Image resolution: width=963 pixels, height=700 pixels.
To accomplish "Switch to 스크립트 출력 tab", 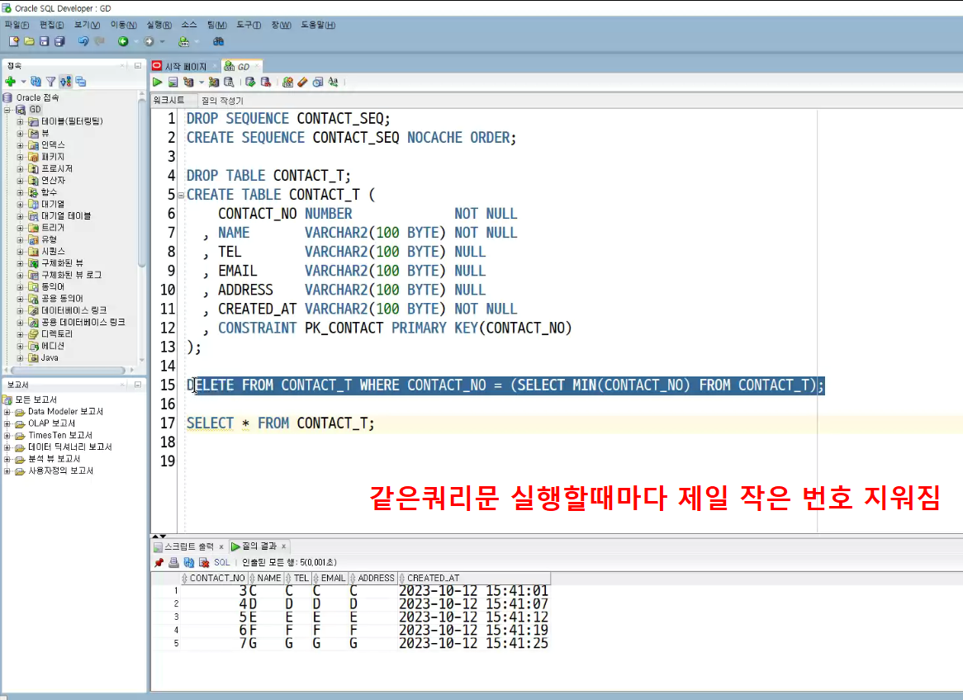I will pyautogui.click(x=189, y=546).
